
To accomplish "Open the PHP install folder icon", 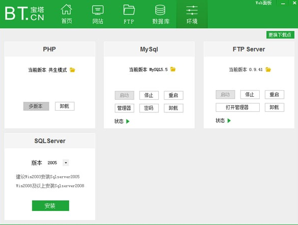I will coord(73,70).
